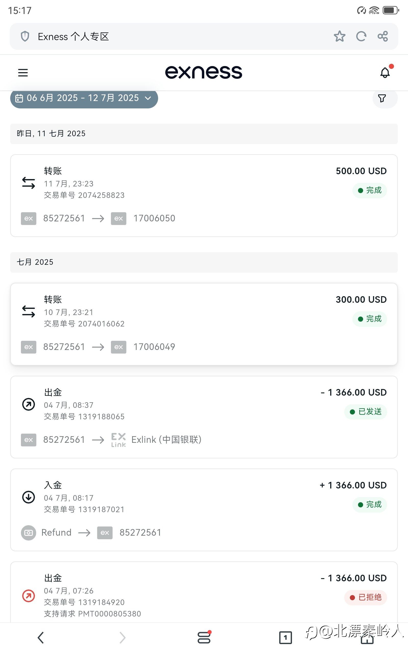408x653 pixels.
Task: Share the page via the share icon
Action: (383, 36)
